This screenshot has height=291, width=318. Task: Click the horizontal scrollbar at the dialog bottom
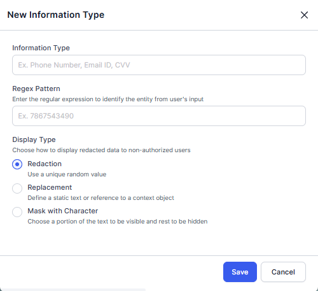tap(73, 290)
